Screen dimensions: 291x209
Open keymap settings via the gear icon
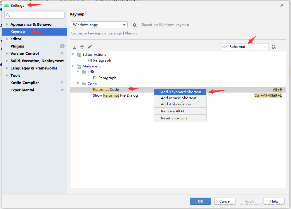[134, 25]
